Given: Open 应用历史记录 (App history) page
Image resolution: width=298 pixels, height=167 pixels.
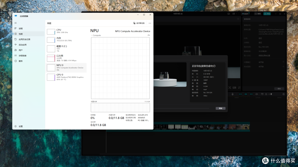Looking at the screenshot, I should pyautogui.click(x=24, y=39).
